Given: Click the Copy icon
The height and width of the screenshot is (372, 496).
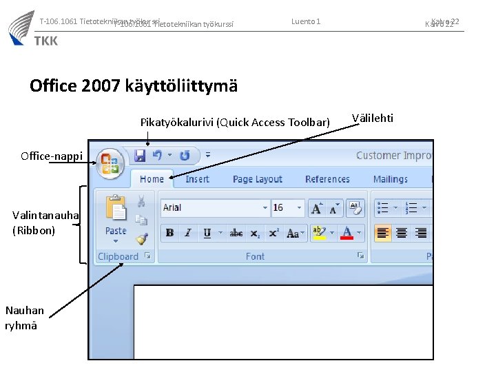Looking at the screenshot, I should click(141, 220).
